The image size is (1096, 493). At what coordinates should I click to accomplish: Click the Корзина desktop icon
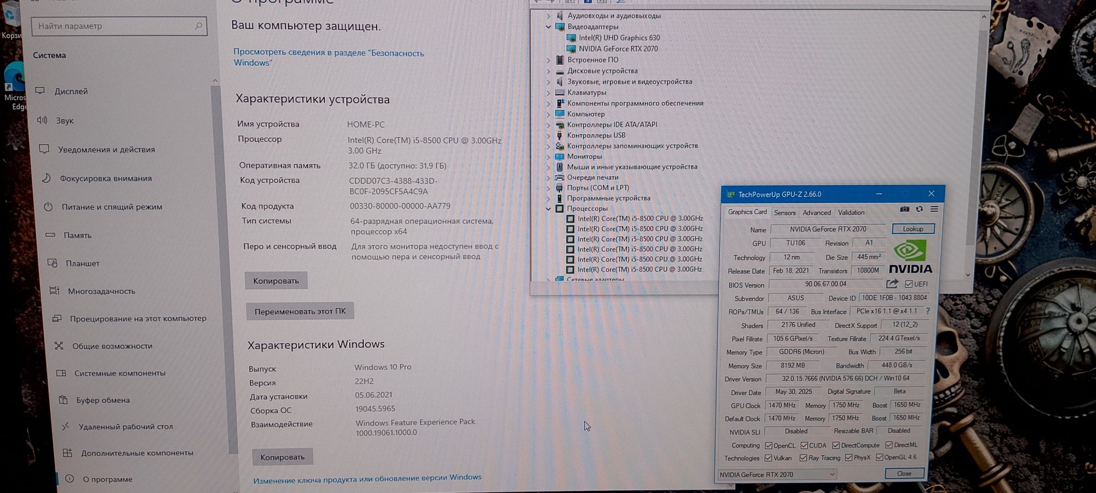pos(11,21)
